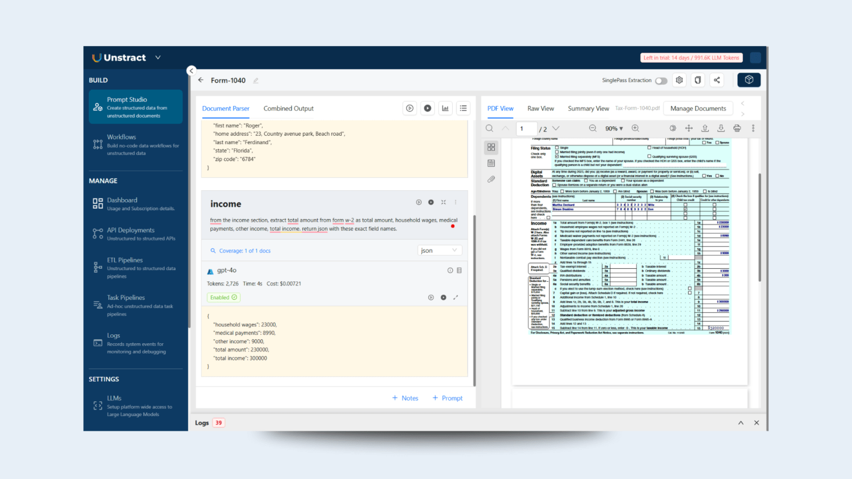This screenshot has width=852, height=479.
Task: Add a new Prompt with the Prompt link
Action: [447, 398]
